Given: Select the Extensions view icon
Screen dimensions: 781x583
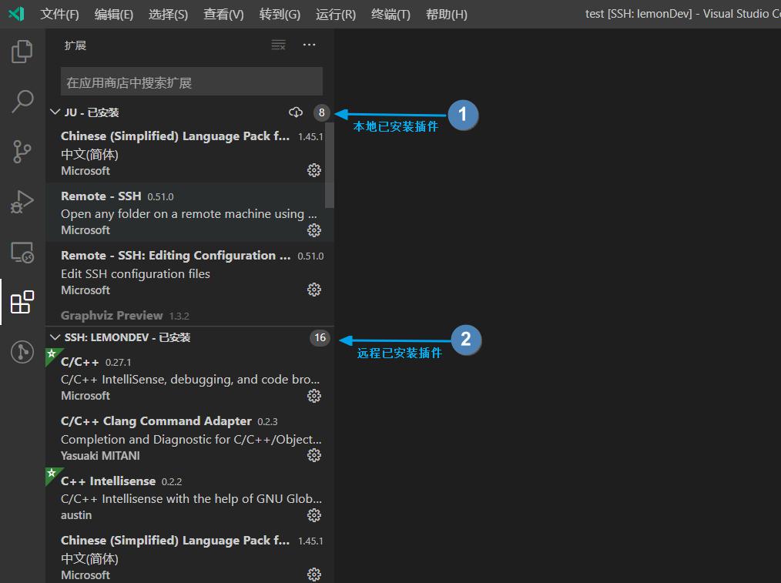Looking at the screenshot, I should [x=22, y=302].
